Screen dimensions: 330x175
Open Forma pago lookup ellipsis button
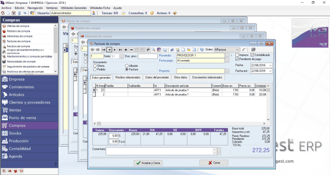coord(227,61)
